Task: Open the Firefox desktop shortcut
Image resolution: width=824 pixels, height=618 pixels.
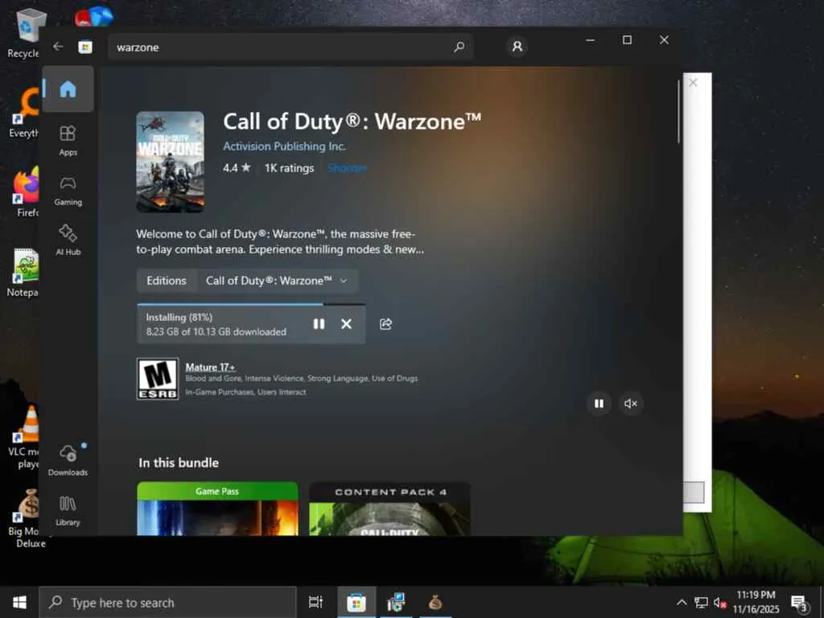Action: 27,192
